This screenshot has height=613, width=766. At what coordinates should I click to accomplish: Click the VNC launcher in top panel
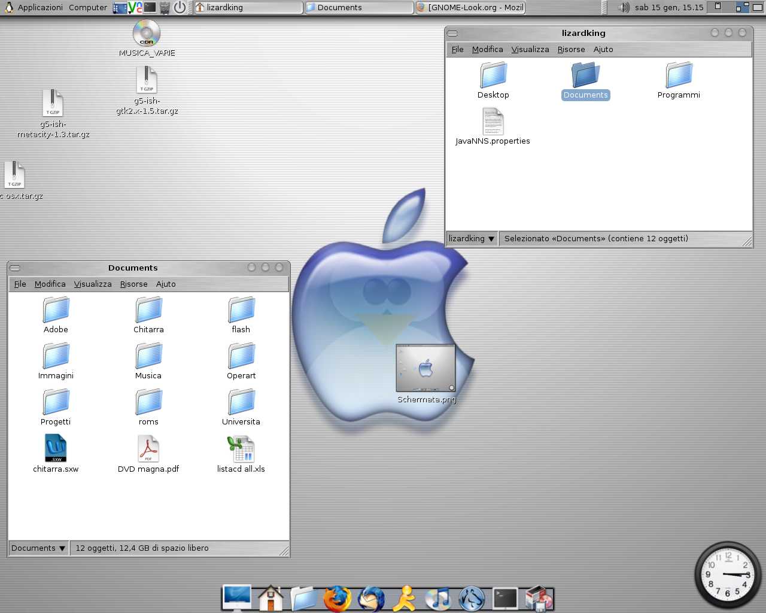[135, 7]
